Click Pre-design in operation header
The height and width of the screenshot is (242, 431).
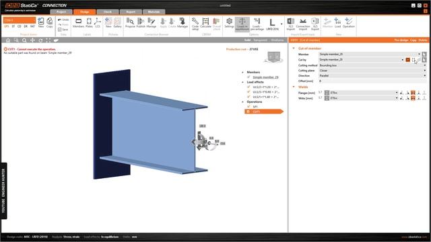401,40
